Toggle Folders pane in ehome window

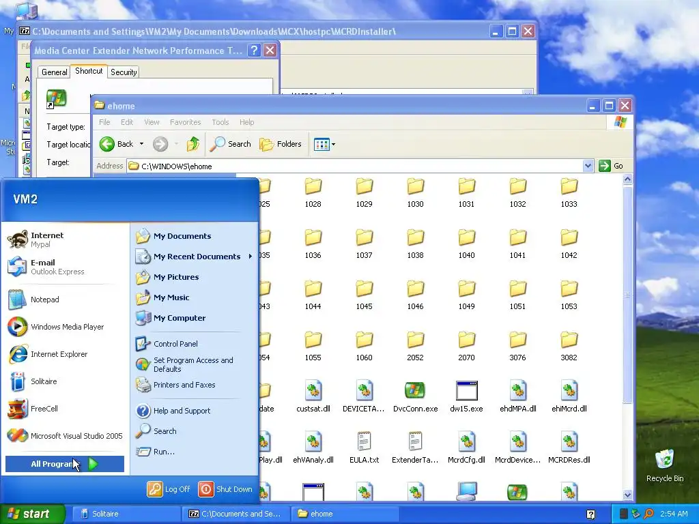click(x=281, y=144)
